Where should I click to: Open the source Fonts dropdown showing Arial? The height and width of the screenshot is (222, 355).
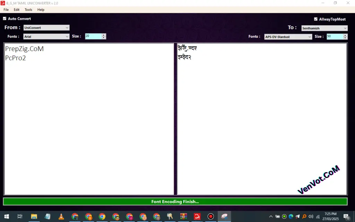[x=46, y=36]
